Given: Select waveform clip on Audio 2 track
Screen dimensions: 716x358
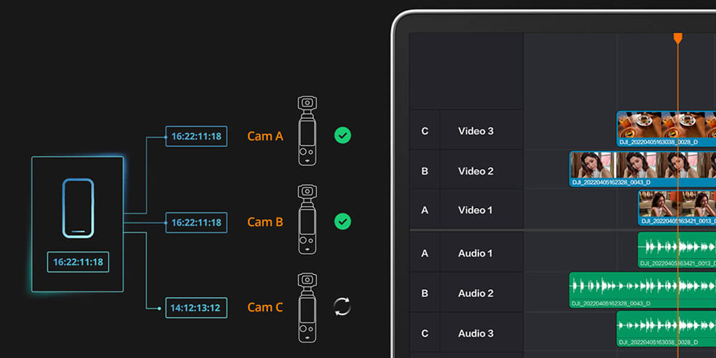Looking at the screenshot, I should pos(642,290).
